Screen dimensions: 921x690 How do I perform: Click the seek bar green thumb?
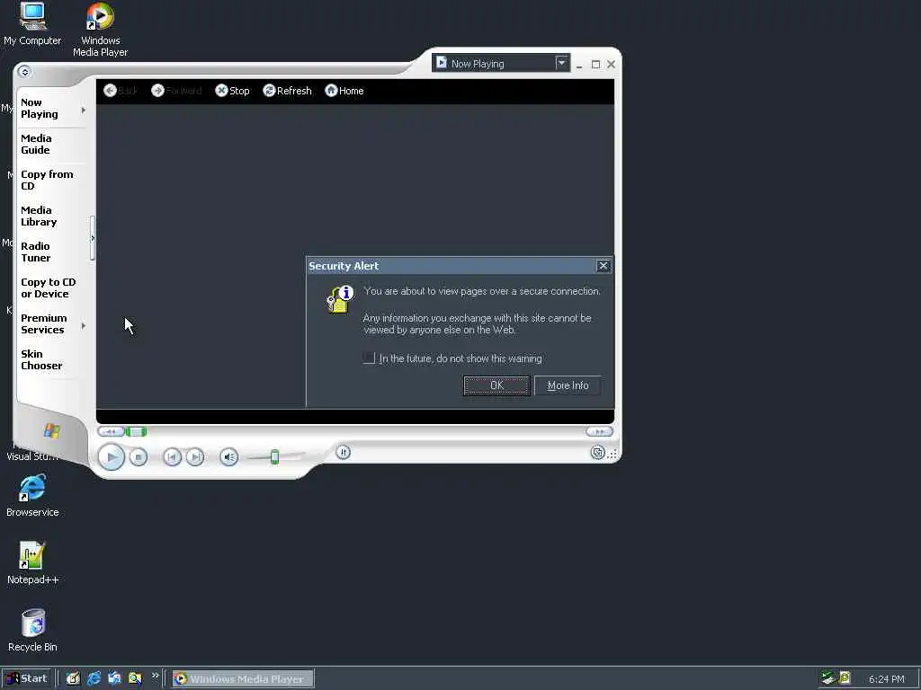pyautogui.click(x=136, y=432)
